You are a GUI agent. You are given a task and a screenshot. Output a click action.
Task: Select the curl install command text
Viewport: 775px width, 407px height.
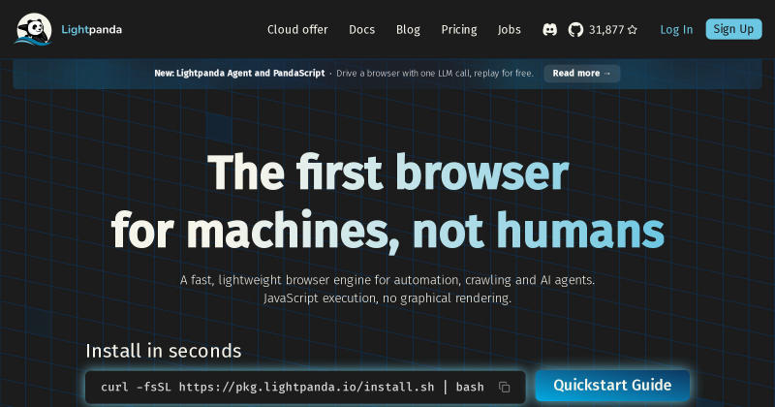pyautogui.click(x=293, y=388)
